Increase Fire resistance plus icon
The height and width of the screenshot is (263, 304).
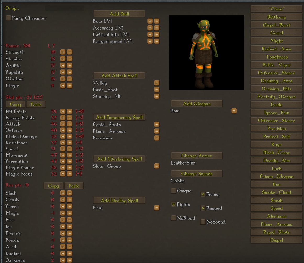[x=63, y=220]
